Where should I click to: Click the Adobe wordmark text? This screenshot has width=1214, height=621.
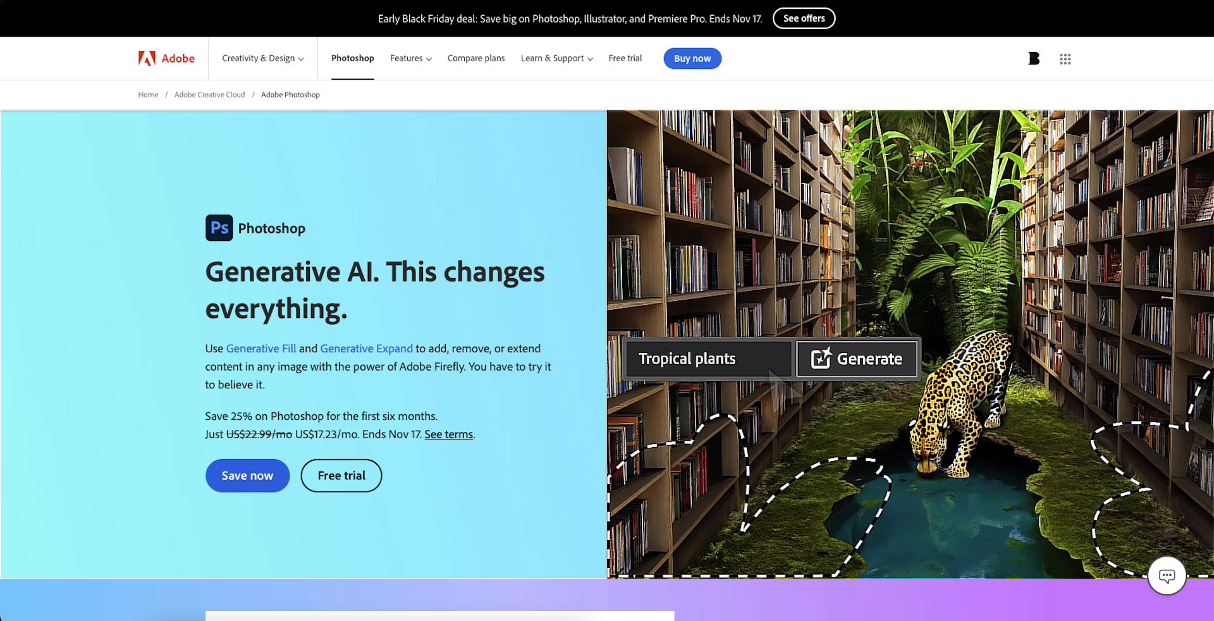click(x=178, y=58)
